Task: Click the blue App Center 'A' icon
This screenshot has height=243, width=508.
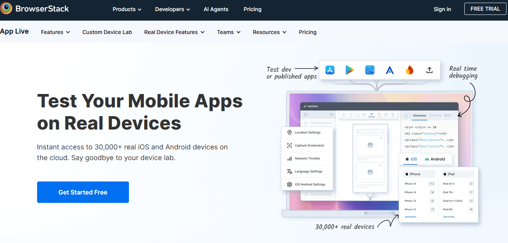Action: click(389, 70)
